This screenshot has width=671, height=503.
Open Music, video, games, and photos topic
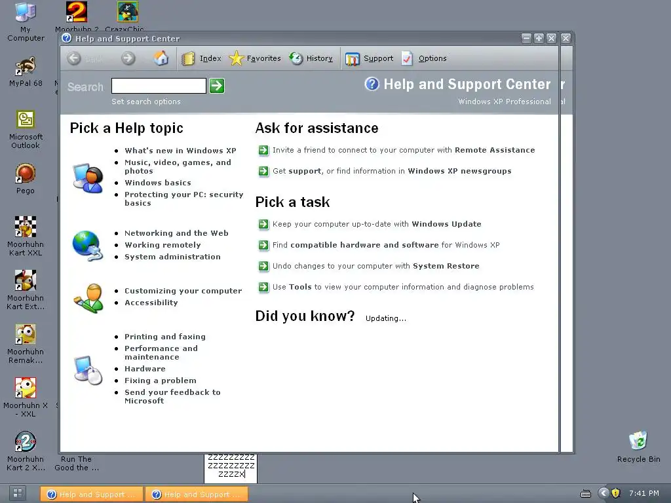click(x=178, y=166)
